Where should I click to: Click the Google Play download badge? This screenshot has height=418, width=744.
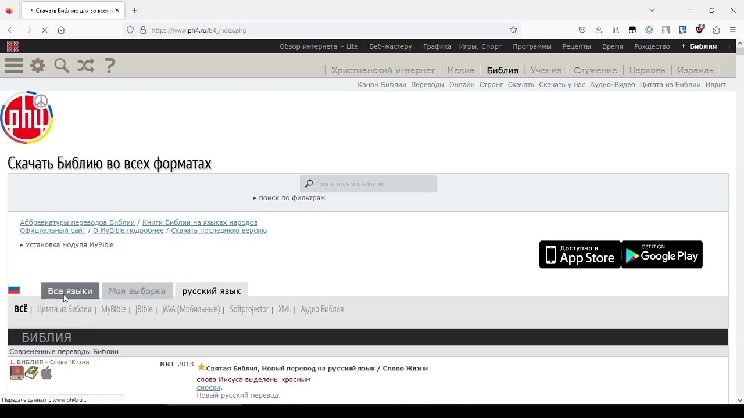coord(662,254)
